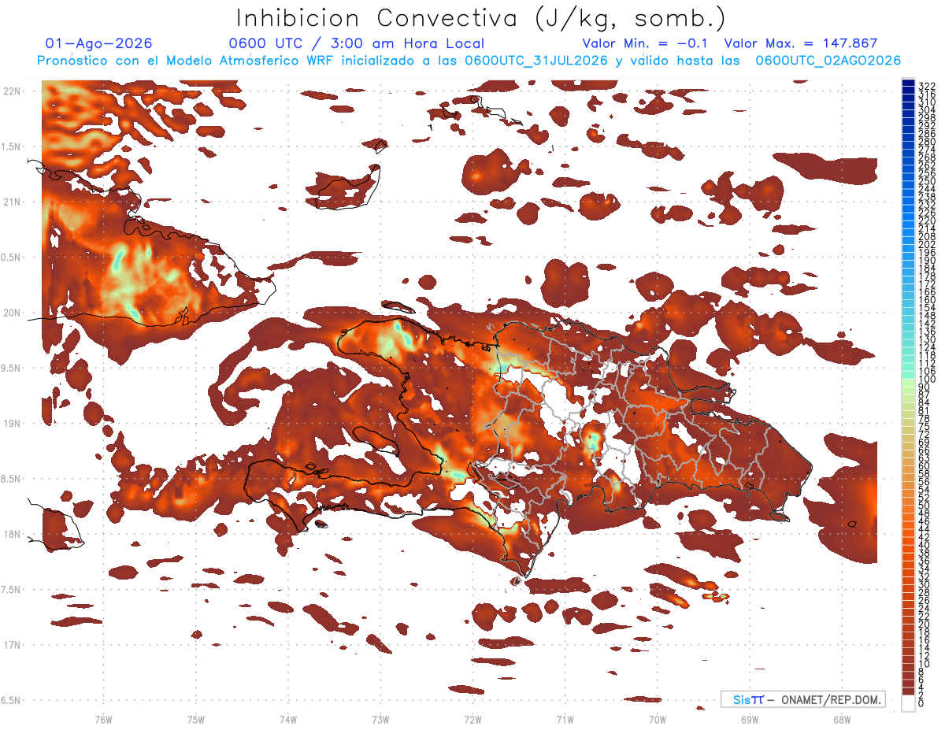945x730 pixels.
Task: Click the "76W" longitude label
Action: tap(103, 719)
